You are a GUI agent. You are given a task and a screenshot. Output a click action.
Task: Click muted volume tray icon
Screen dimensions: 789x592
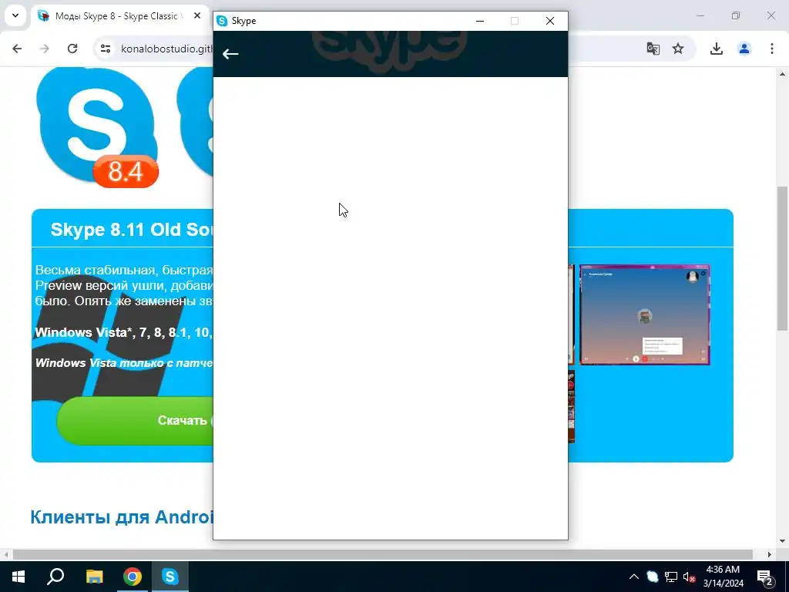coord(689,577)
